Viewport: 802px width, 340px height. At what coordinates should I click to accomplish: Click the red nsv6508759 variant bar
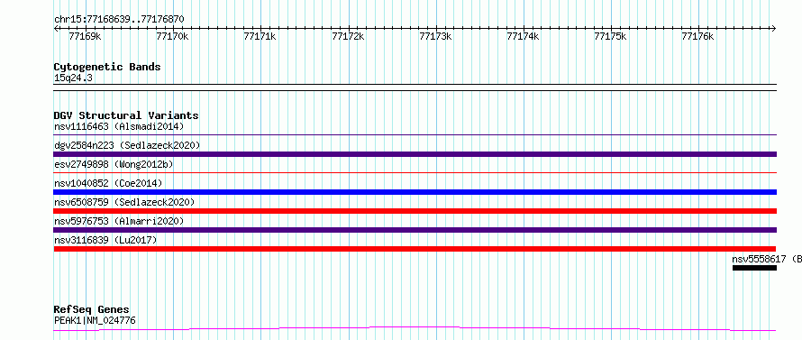[x=415, y=211]
